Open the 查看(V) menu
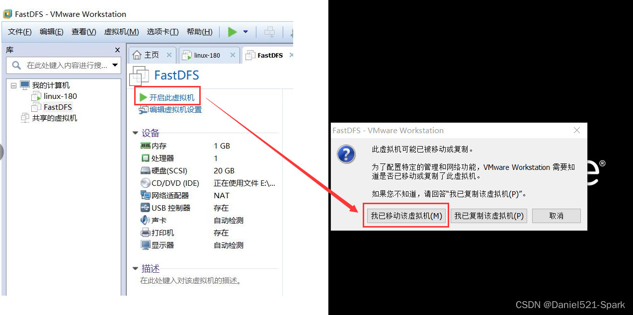The height and width of the screenshot is (315, 633). [84, 32]
